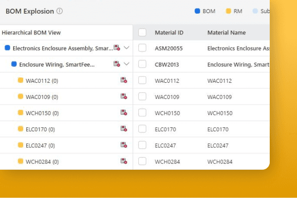Click the yellow RM legend swatch

(228, 11)
